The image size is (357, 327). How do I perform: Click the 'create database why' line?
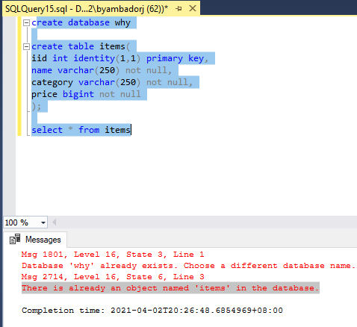coord(81,22)
